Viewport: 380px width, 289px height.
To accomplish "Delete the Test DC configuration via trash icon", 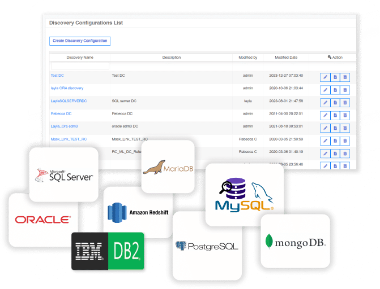I will coord(345,77).
